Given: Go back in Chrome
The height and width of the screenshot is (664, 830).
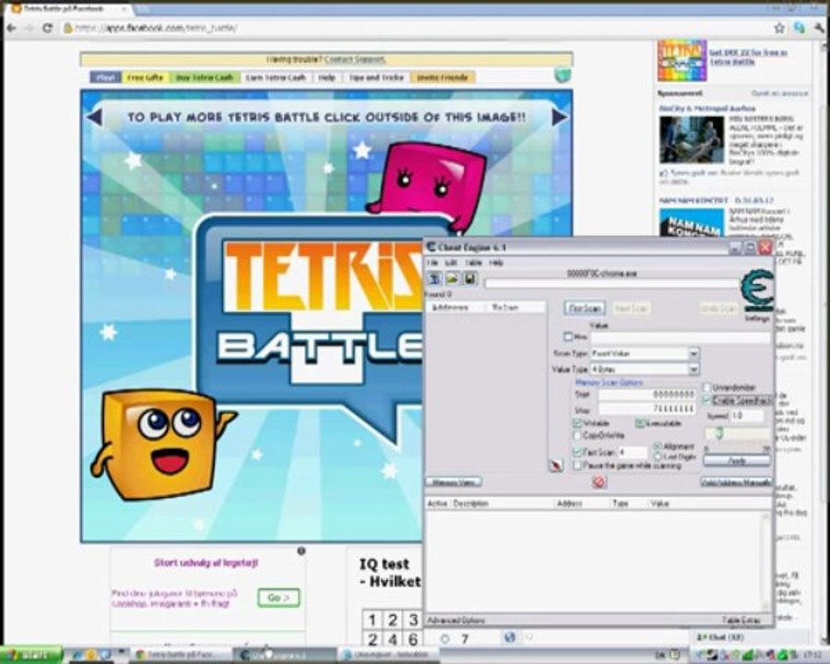Looking at the screenshot, I should [x=11, y=28].
